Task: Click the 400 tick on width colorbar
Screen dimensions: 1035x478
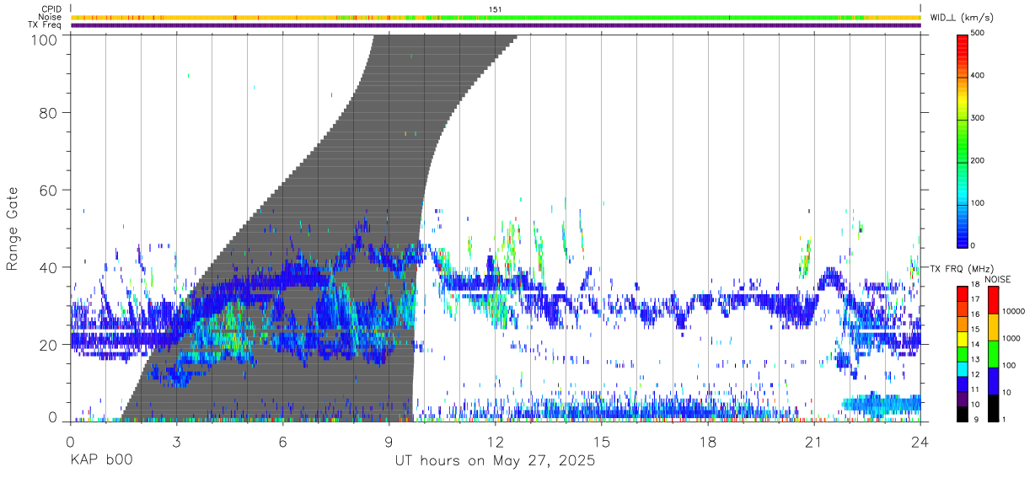Action: coord(979,75)
